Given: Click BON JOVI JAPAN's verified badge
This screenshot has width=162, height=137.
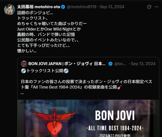Looking at the screenshot, I should click(110, 64).
